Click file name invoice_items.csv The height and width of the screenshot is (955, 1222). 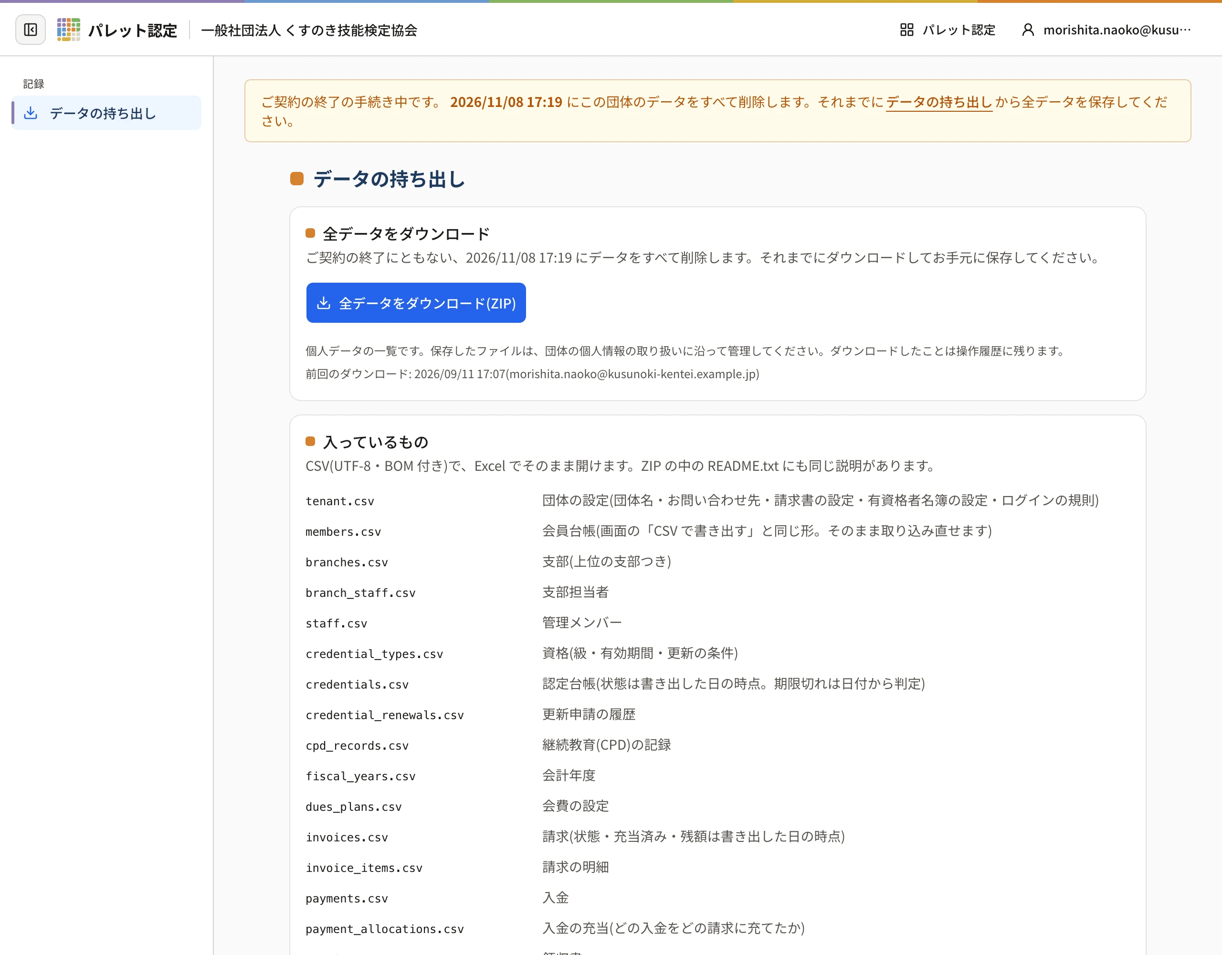click(364, 868)
